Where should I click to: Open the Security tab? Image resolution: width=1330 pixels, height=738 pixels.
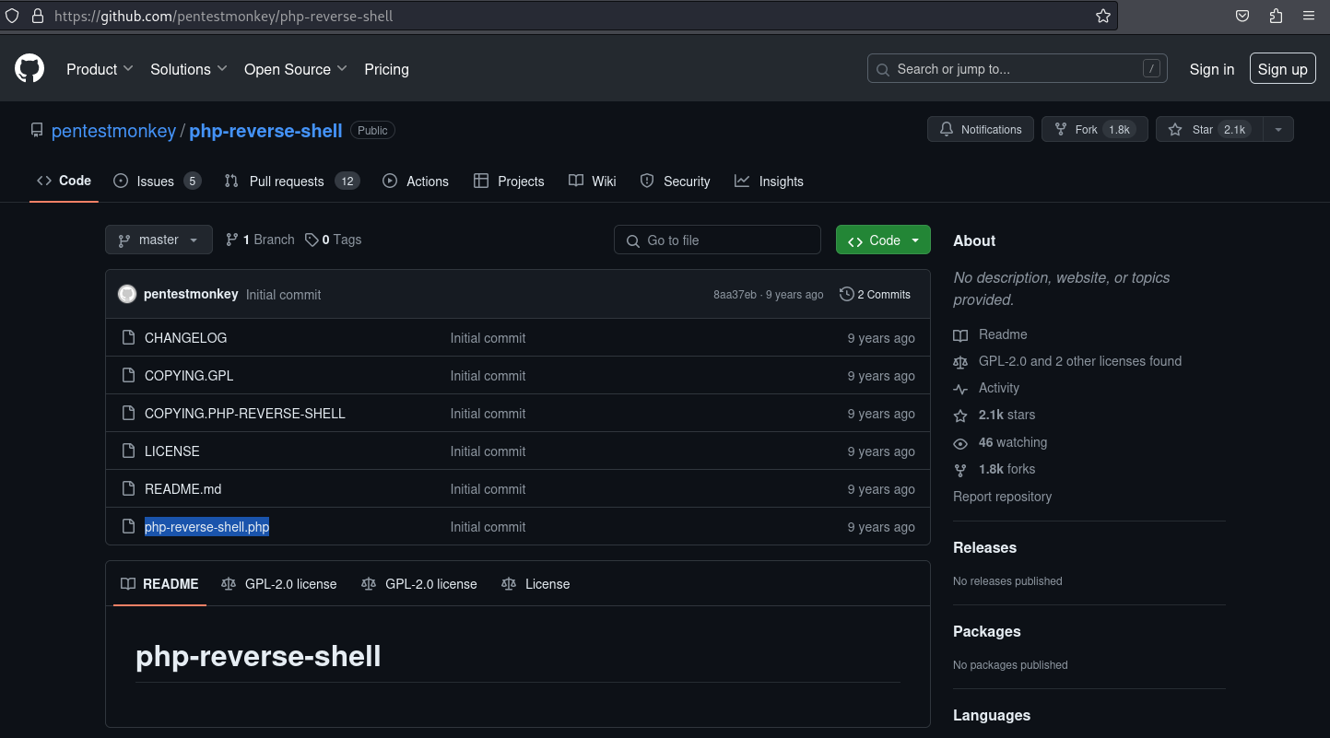click(676, 181)
